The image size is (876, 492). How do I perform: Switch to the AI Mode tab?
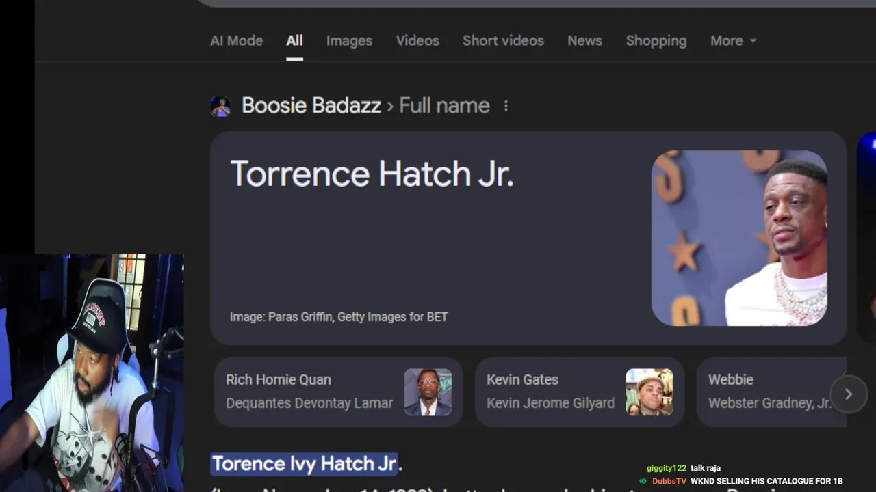[236, 40]
